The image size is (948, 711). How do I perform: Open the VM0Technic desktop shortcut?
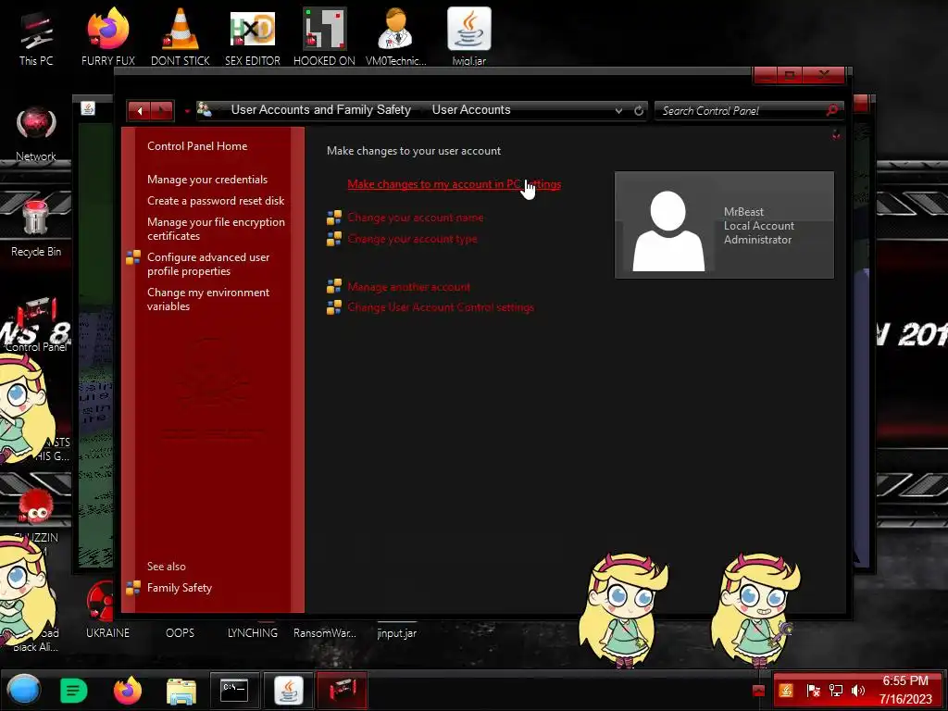396,38
